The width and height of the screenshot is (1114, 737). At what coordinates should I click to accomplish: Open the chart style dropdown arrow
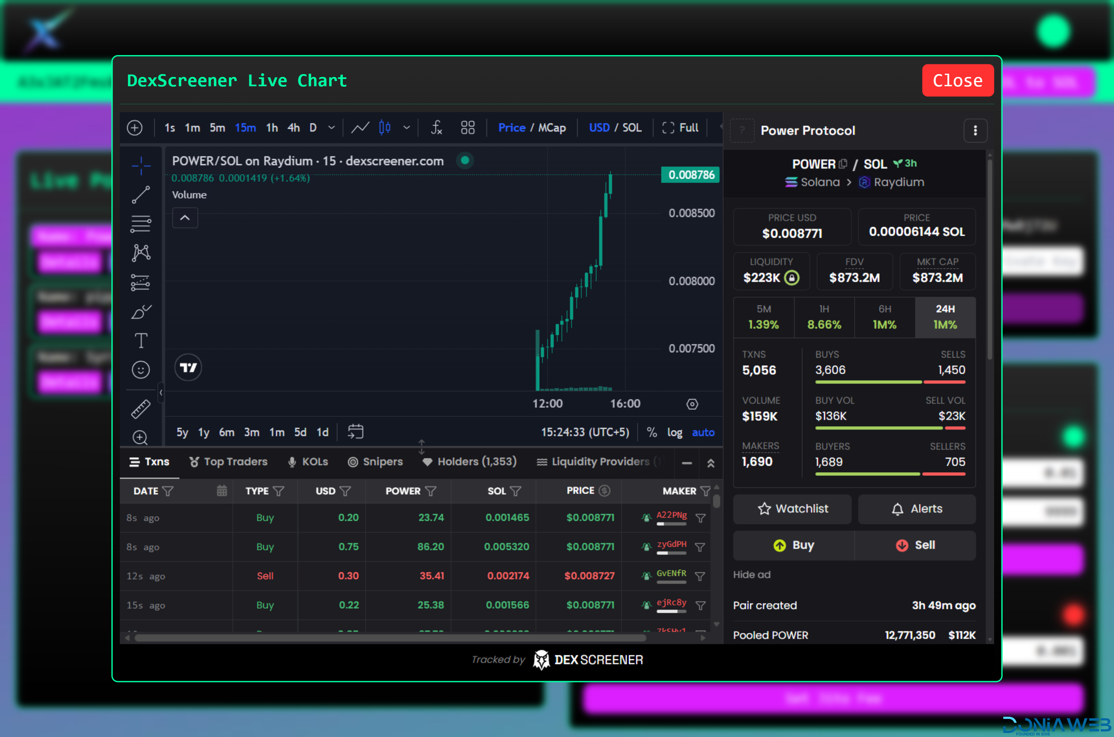(407, 128)
